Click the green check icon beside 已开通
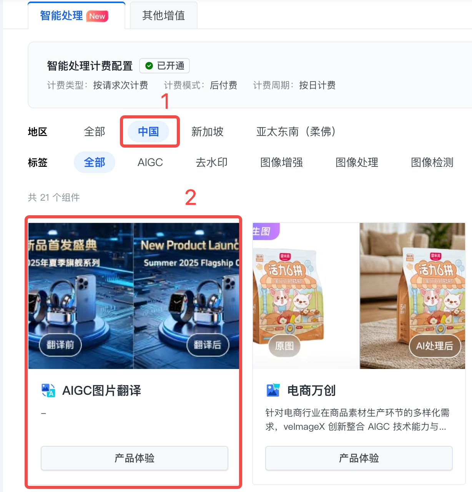Viewport: 472px width, 492px height. click(149, 66)
